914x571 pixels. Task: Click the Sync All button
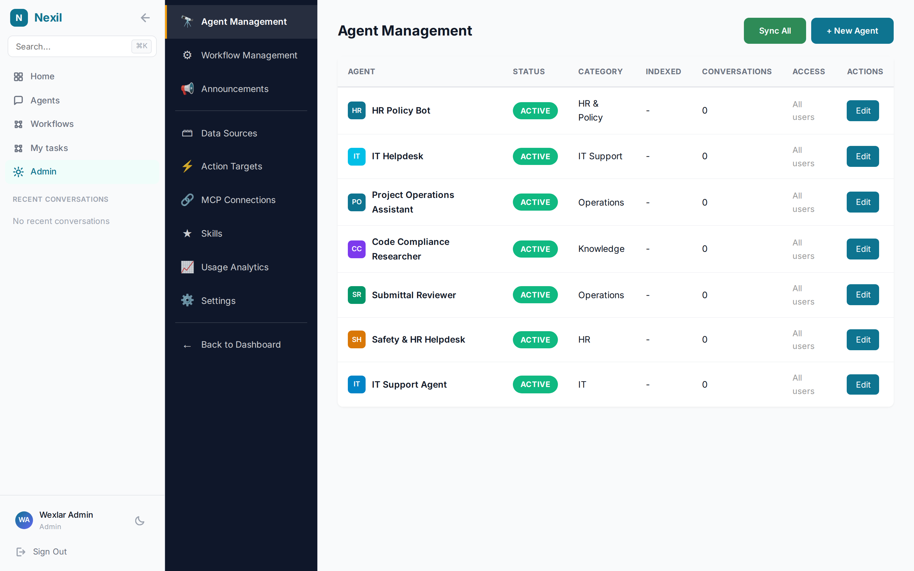pyautogui.click(x=775, y=30)
